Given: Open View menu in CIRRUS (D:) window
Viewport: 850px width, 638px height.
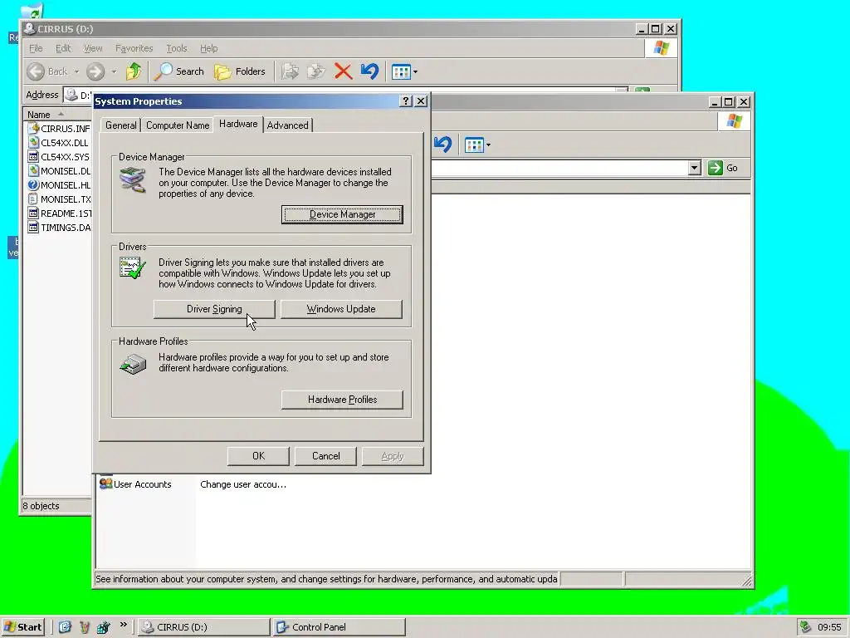Looking at the screenshot, I should coord(93,48).
